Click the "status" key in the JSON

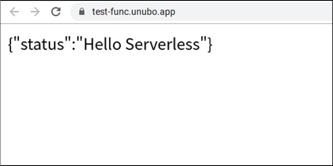click(x=42, y=44)
